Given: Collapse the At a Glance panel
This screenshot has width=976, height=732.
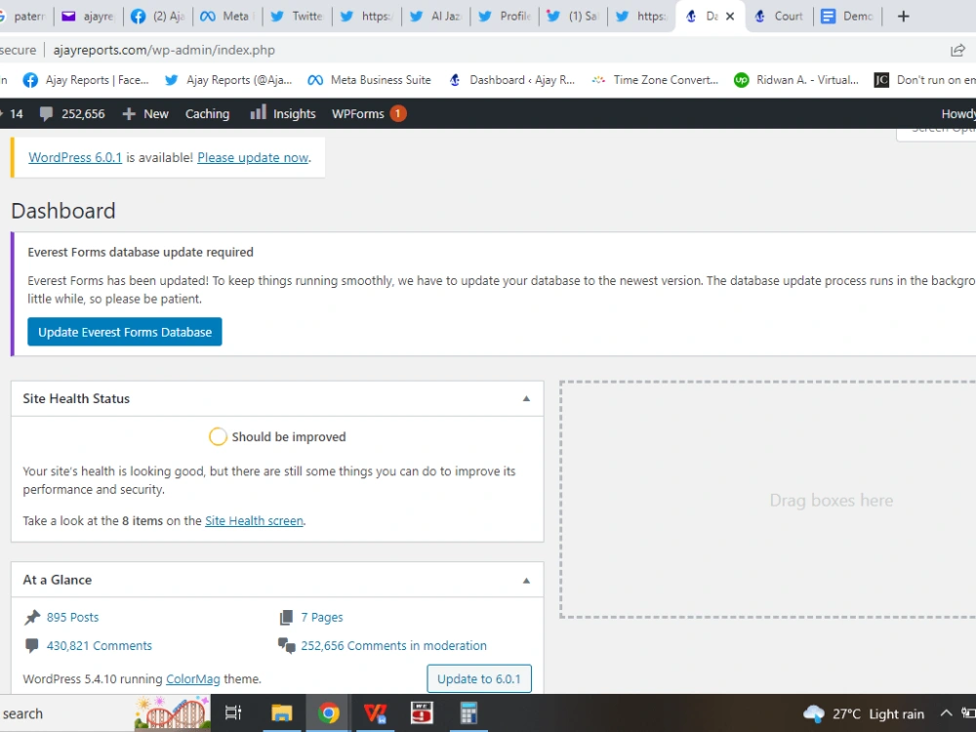Looking at the screenshot, I should [526, 580].
